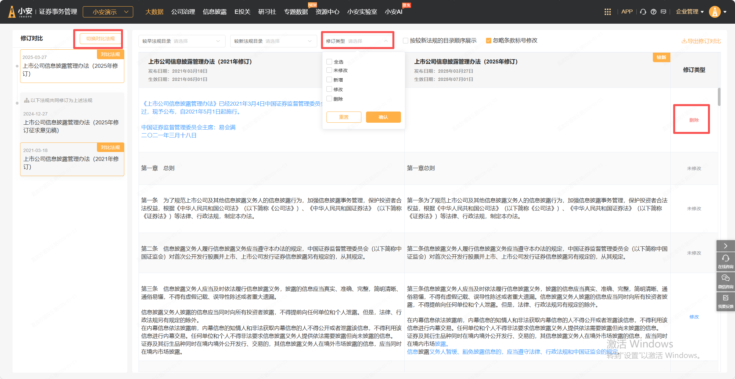Open 较新法规目录 dropdown

[273, 41]
